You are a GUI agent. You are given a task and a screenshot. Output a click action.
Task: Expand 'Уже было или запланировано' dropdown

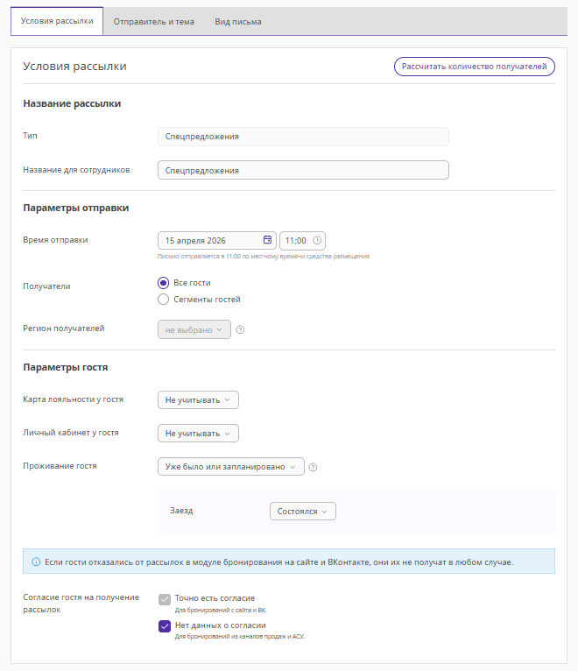click(x=231, y=467)
